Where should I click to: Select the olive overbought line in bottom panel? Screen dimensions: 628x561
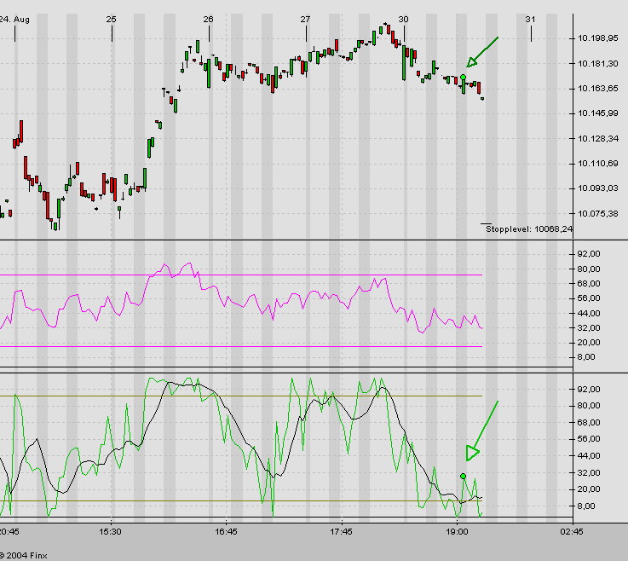point(256,396)
